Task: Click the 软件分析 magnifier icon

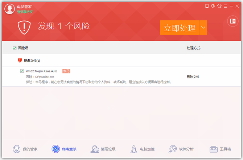Action: pyautogui.click(x=173, y=149)
